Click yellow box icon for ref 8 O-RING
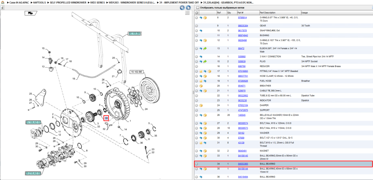 click(205, 18)
